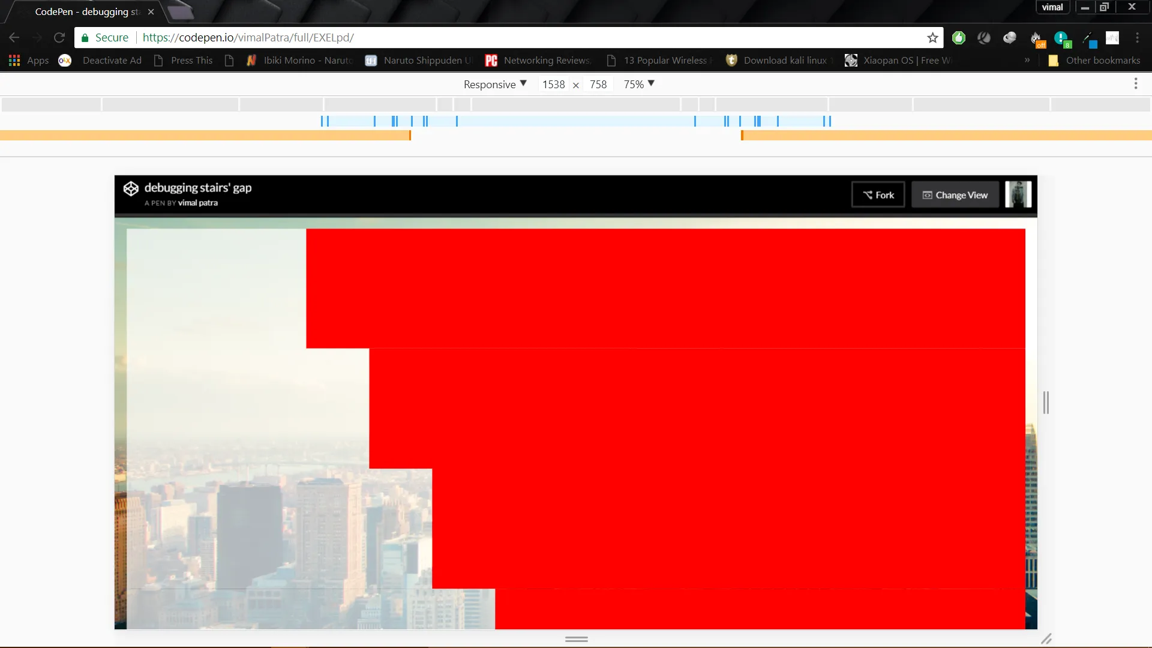The height and width of the screenshot is (648, 1152).
Task: Click the flame extension marked off
Action: (1037, 39)
